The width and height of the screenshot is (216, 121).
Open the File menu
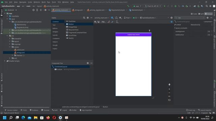pos(6,2)
